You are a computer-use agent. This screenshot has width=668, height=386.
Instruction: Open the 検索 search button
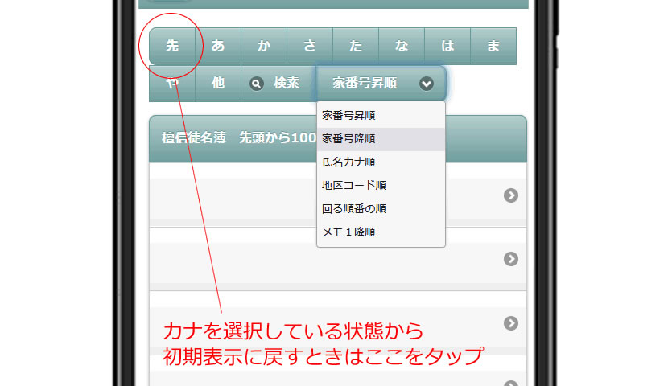click(279, 83)
